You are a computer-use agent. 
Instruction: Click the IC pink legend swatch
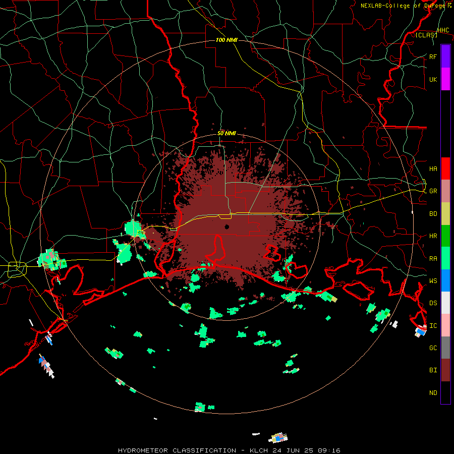445,325
